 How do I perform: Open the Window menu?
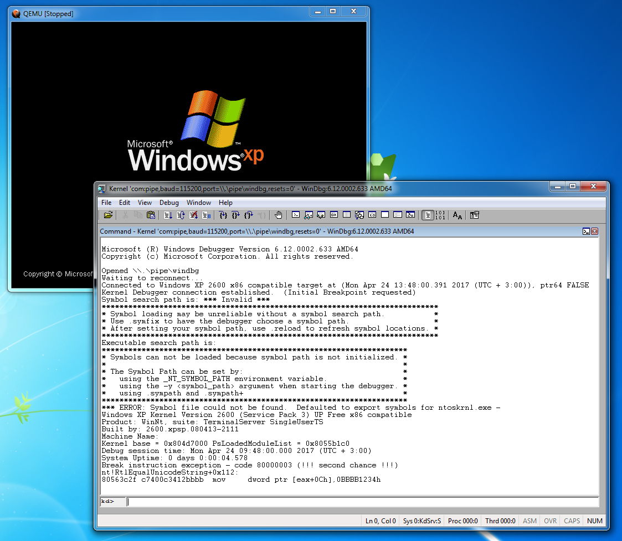pyautogui.click(x=199, y=203)
